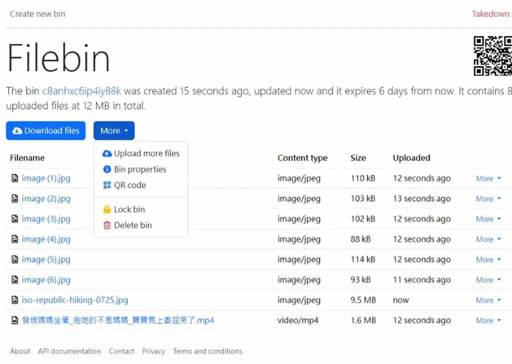Click the file icon for image (3).jpg

14,219
